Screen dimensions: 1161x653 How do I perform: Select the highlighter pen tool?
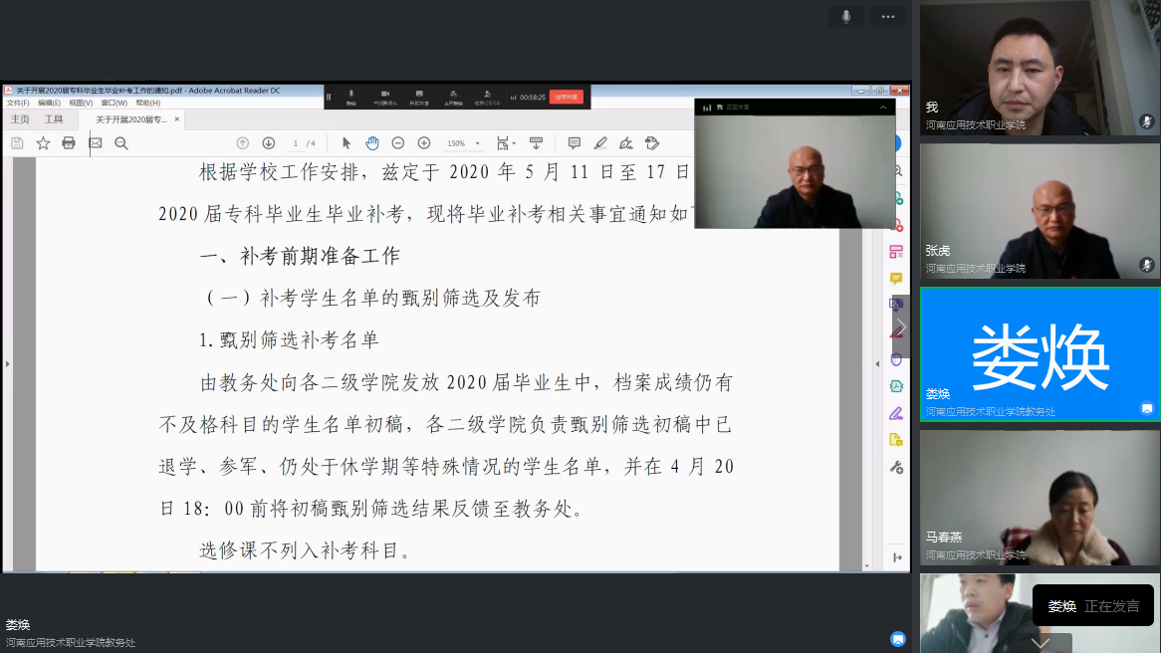tap(600, 143)
